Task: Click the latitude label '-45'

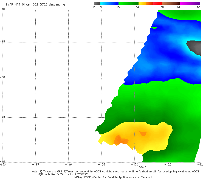Action: 2,42
